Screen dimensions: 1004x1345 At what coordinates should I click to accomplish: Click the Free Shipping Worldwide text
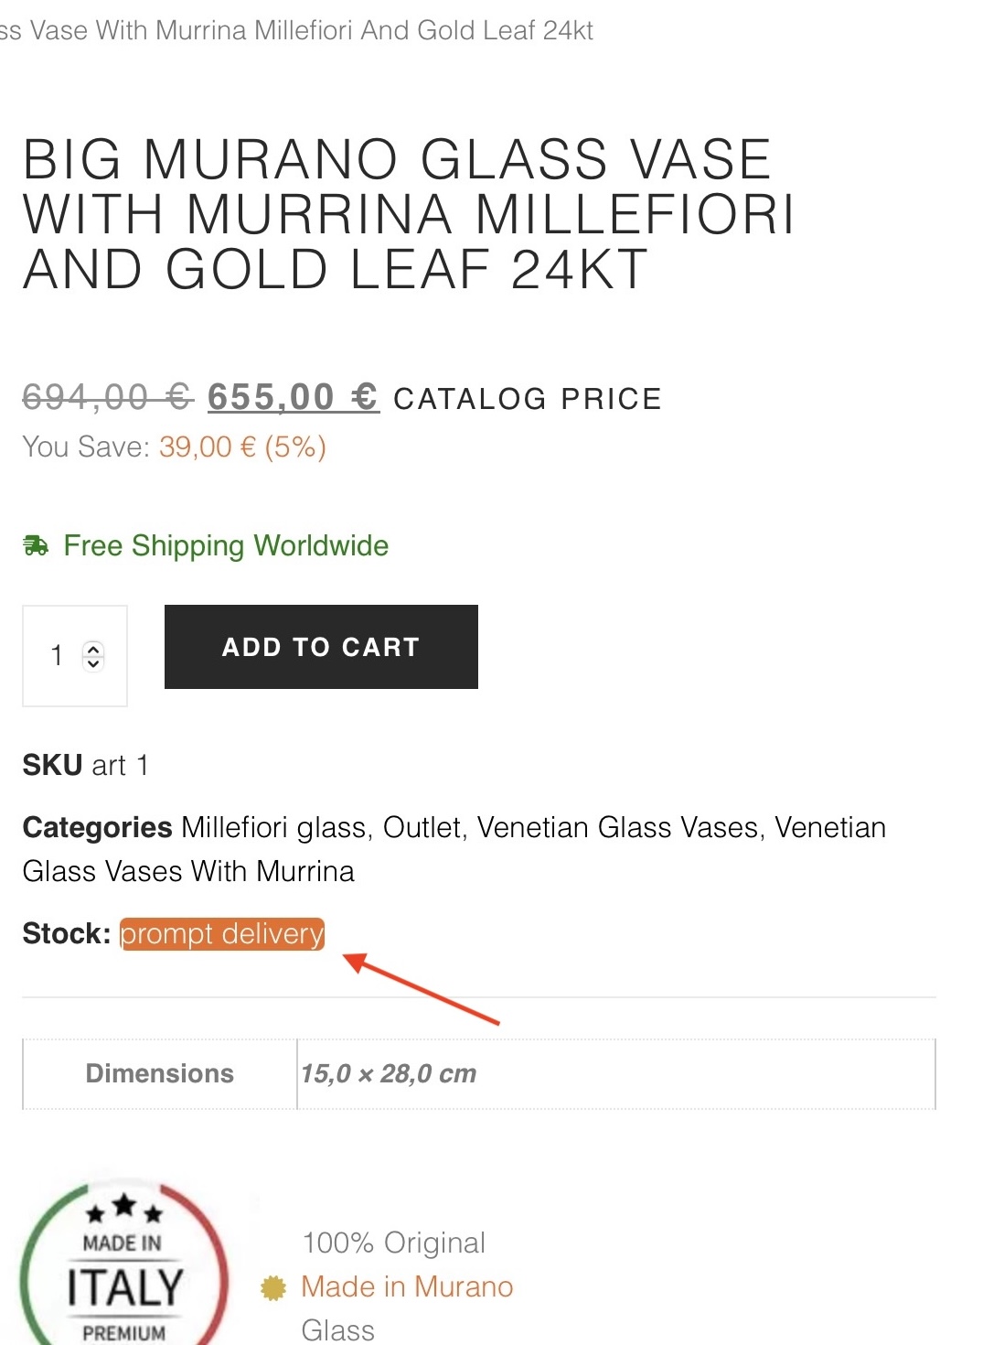[x=225, y=546]
